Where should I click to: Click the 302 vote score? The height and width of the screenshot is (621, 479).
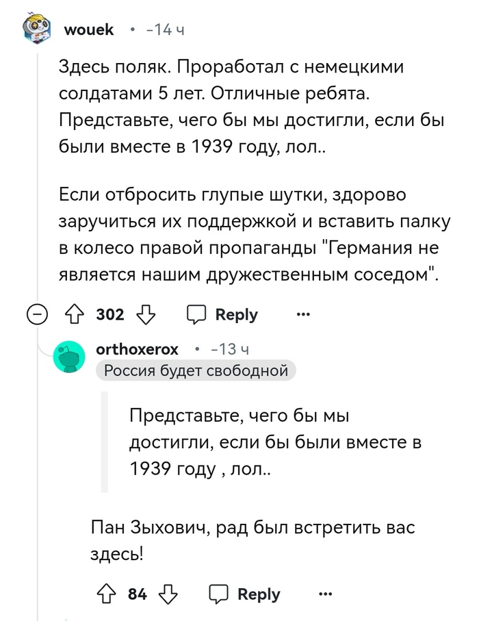point(110,315)
